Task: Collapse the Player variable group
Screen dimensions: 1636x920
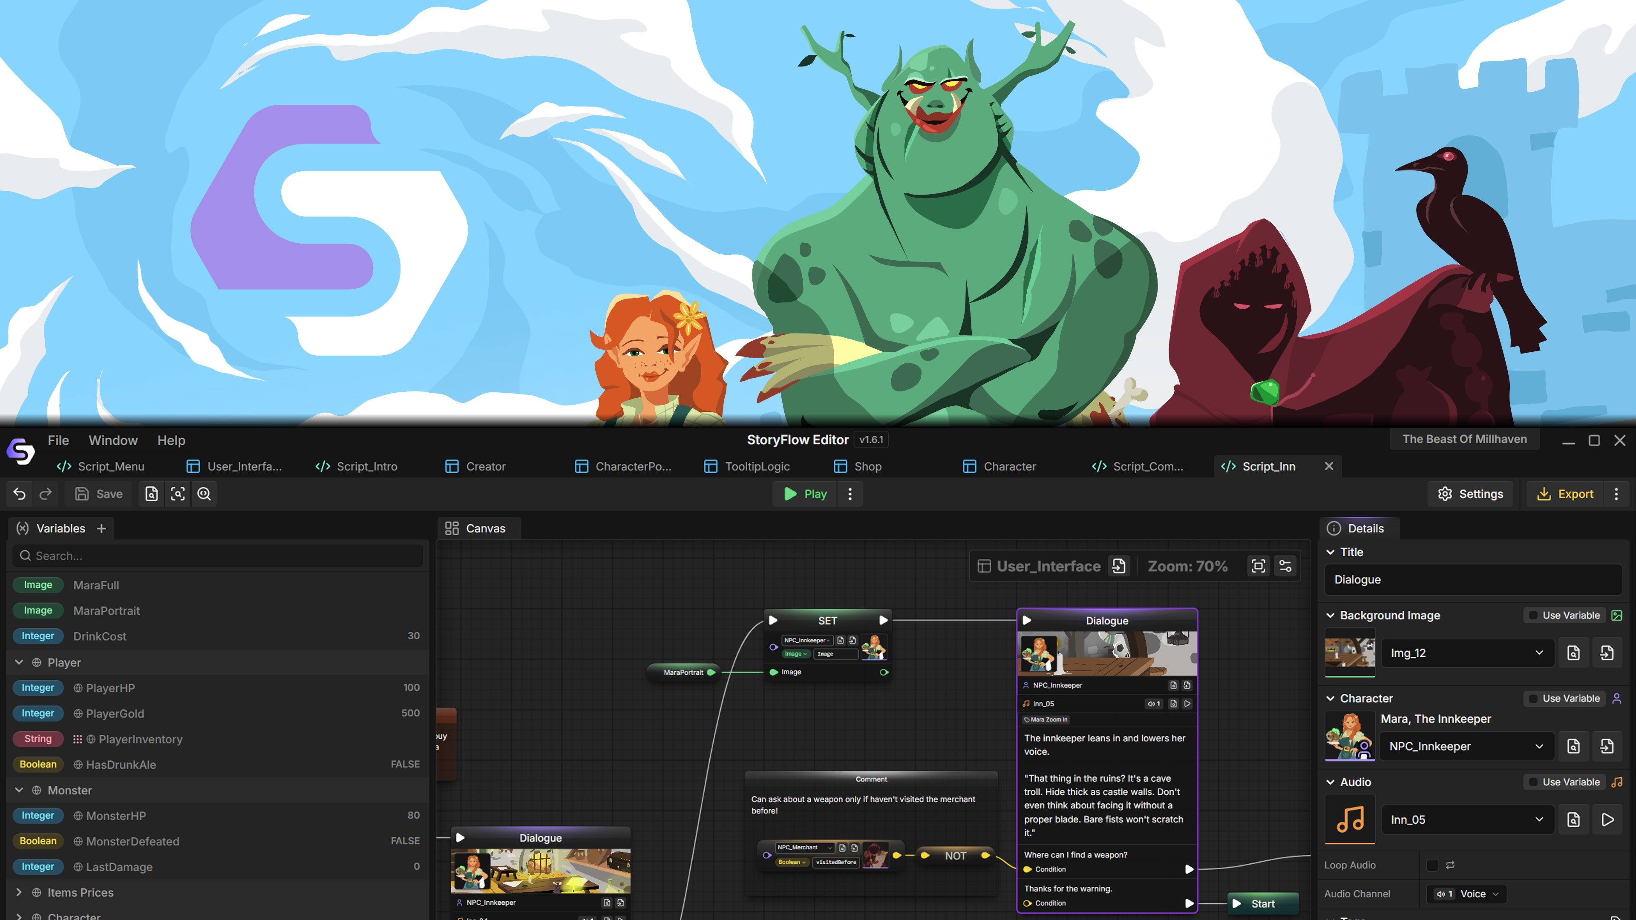Action: (x=19, y=662)
